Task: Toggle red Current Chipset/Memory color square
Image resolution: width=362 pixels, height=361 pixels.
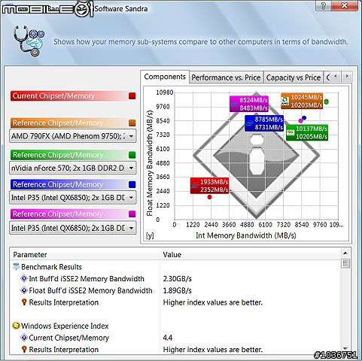Action: pos(132,96)
